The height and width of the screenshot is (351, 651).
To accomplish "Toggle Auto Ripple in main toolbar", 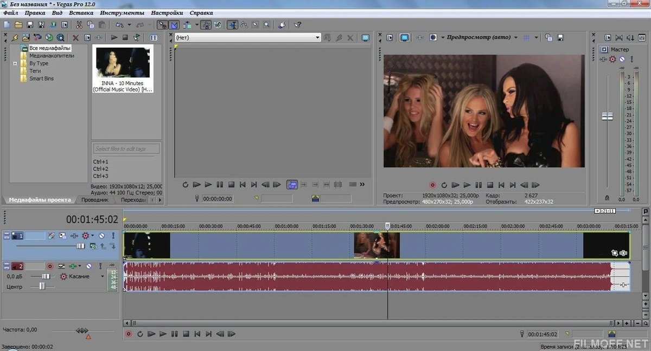I will [x=187, y=24].
